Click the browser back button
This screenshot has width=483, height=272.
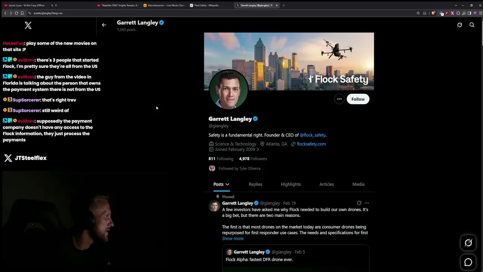tap(5, 13)
